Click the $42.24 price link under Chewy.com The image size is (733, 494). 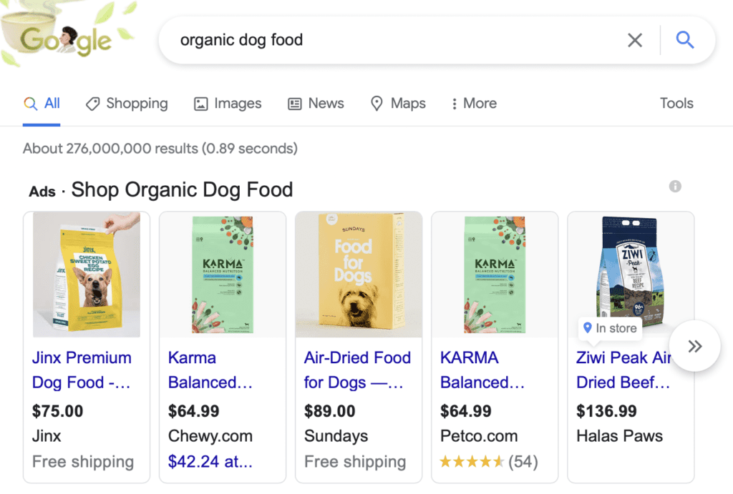click(x=210, y=461)
